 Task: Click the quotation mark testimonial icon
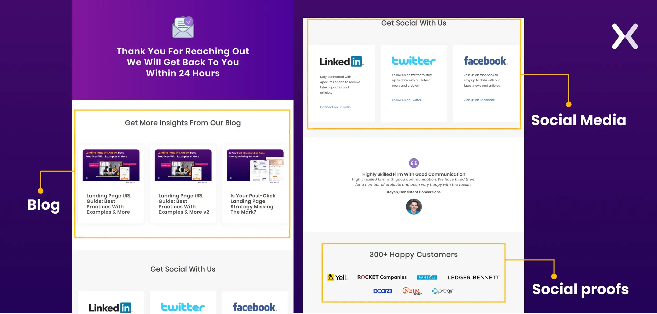[414, 163]
